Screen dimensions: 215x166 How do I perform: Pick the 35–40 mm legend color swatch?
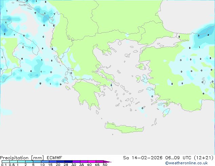(84, 162)
